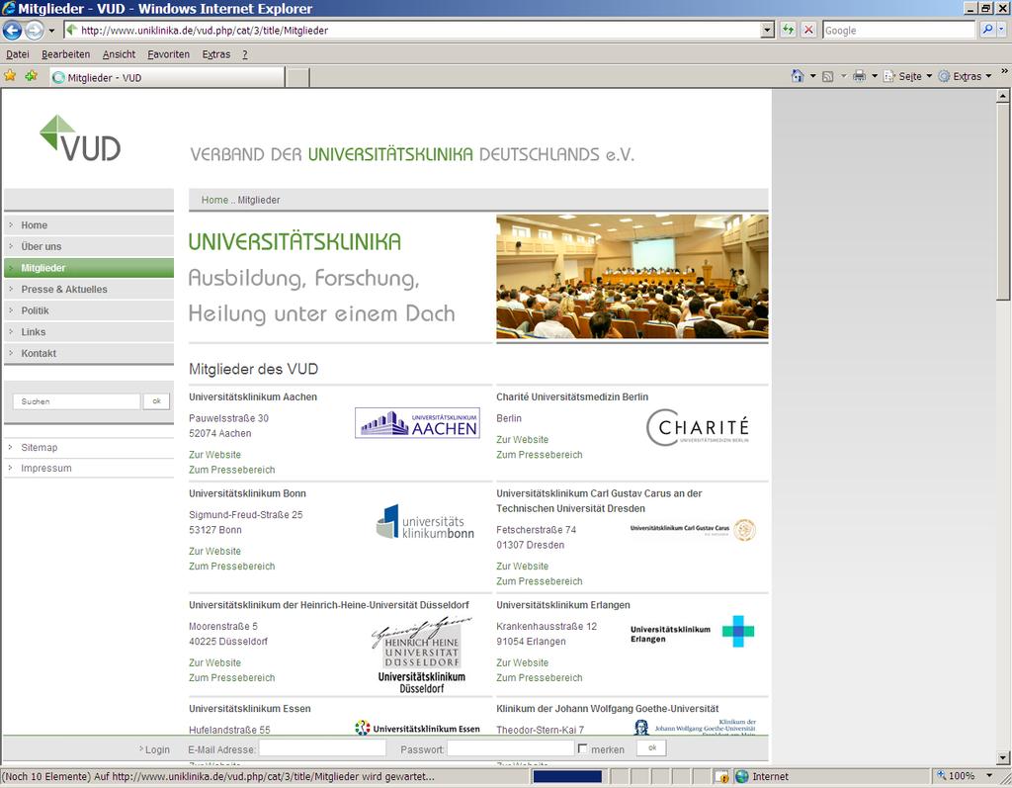
Task: Go to Home in the sidebar navigation
Action: [x=89, y=225]
